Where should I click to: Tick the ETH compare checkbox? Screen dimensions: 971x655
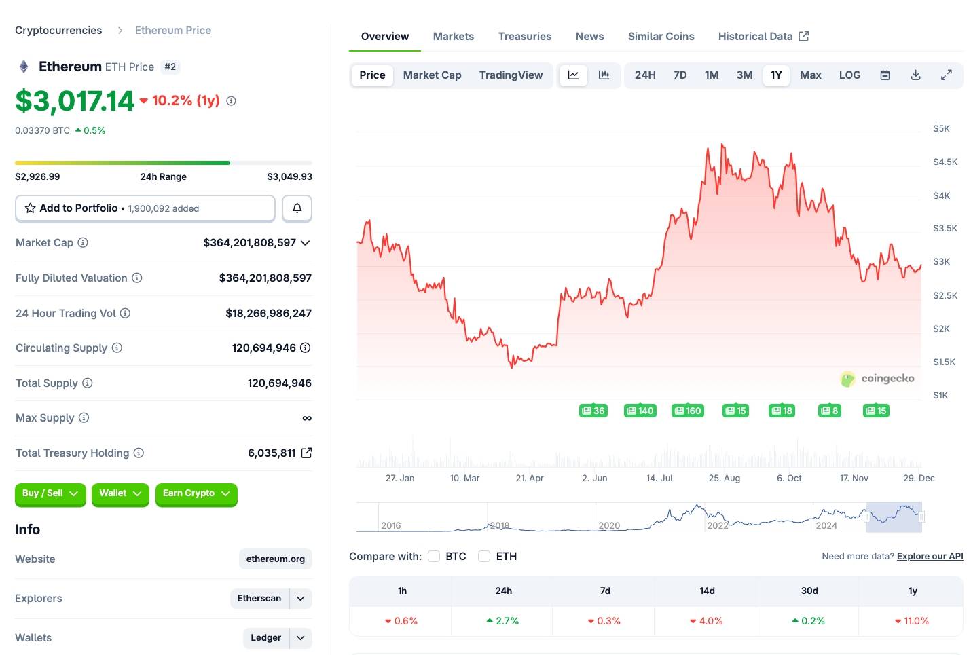[484, 557]
